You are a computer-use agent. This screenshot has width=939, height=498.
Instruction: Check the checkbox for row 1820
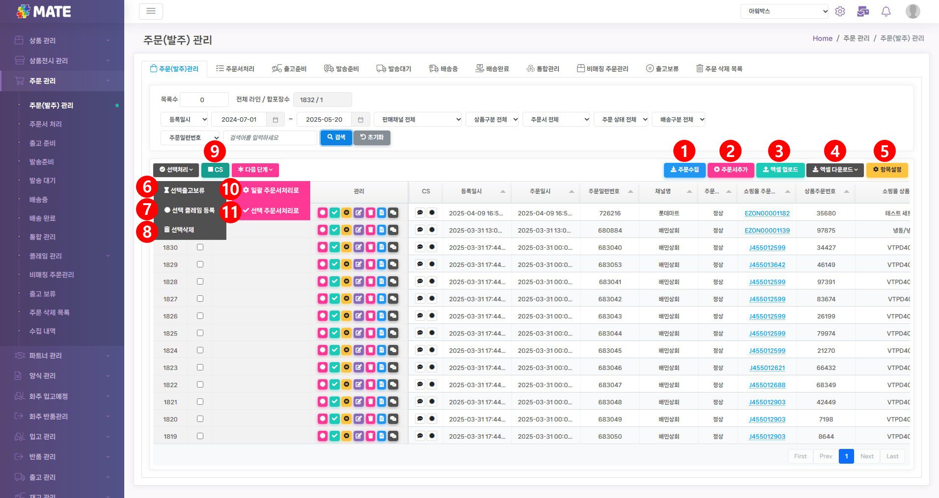[x=200, y=419]
